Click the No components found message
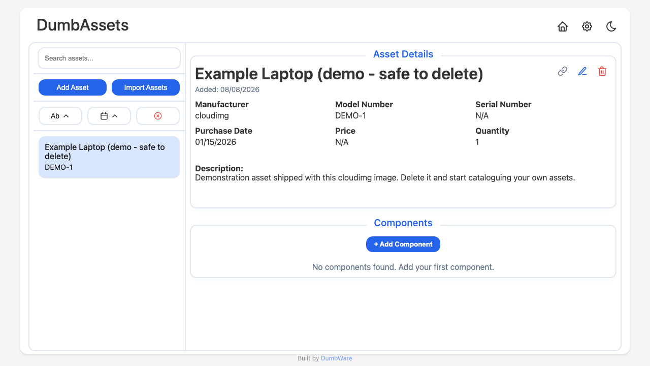The height and width of the screenshot is (366, 650). [x=403, y=267]
